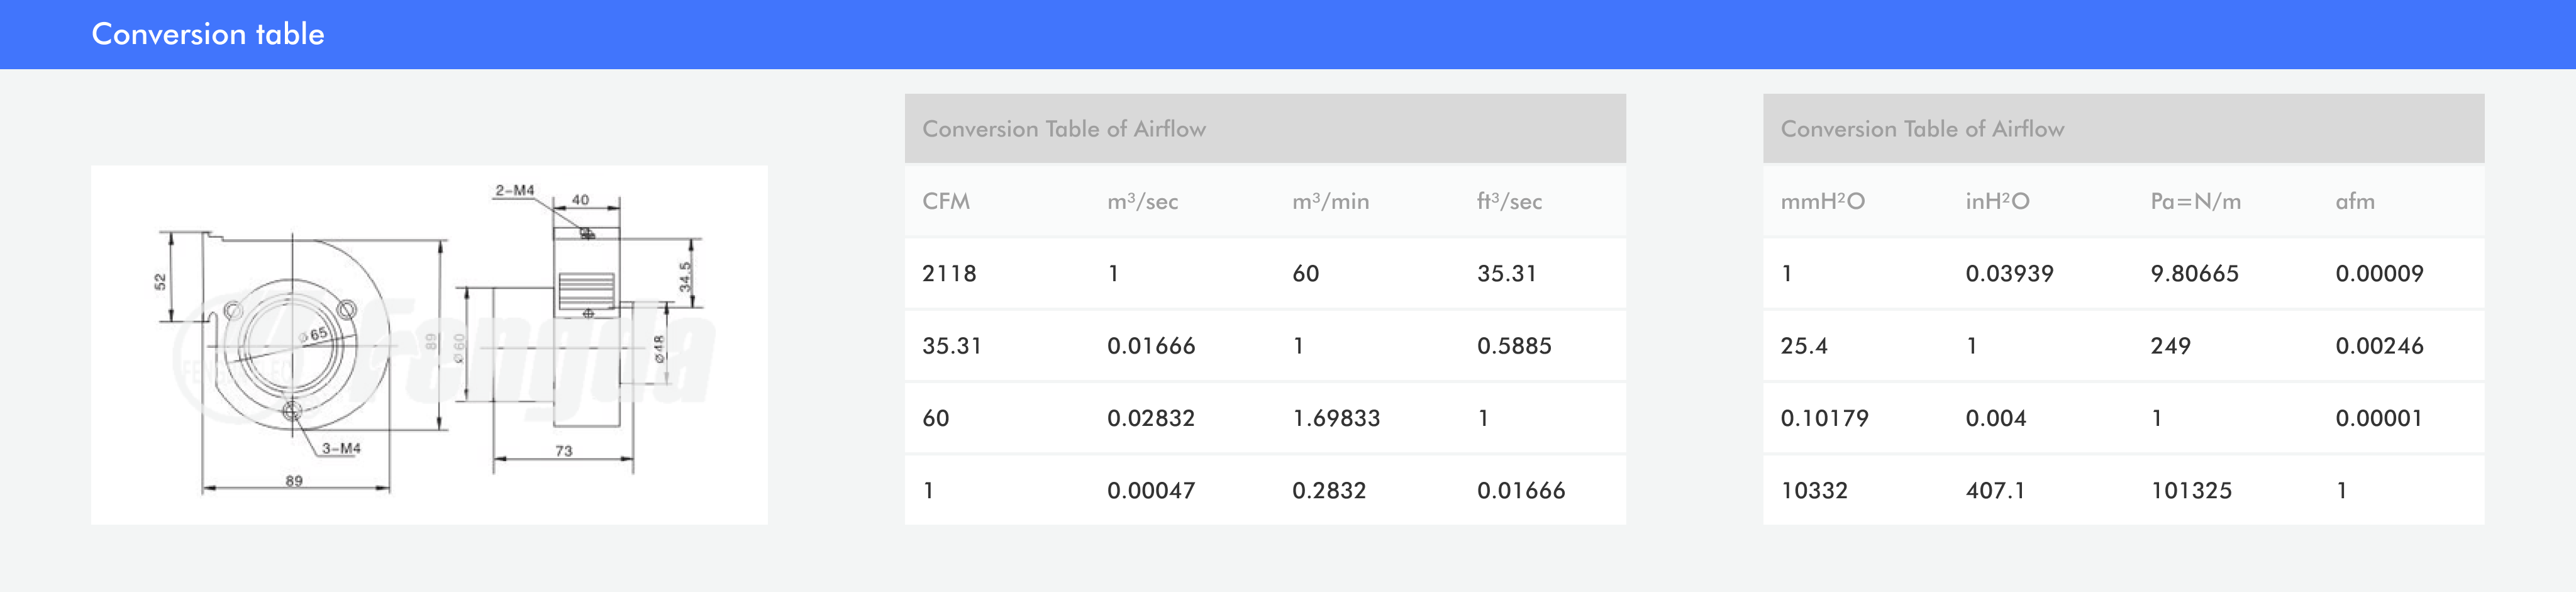Select the m³/min column header
Viewport: 2576px width, 592px height.
pos(1330,201)
